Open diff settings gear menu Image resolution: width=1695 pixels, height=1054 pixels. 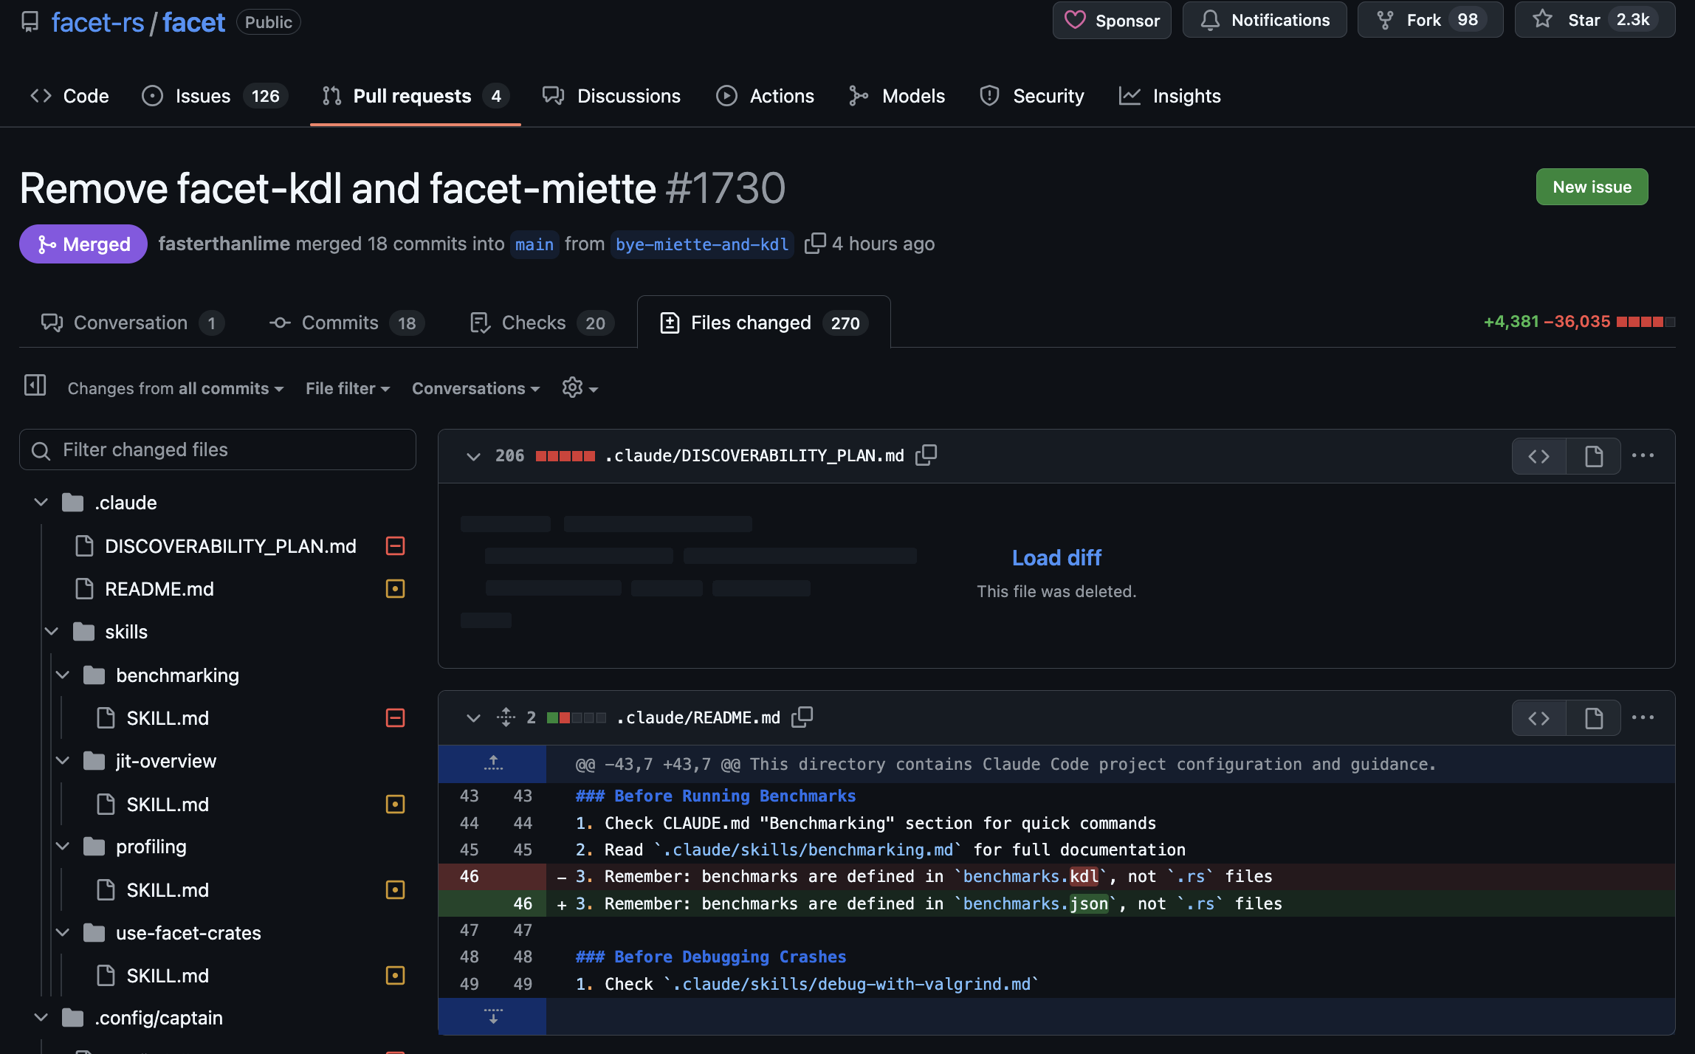click(580, 388)
